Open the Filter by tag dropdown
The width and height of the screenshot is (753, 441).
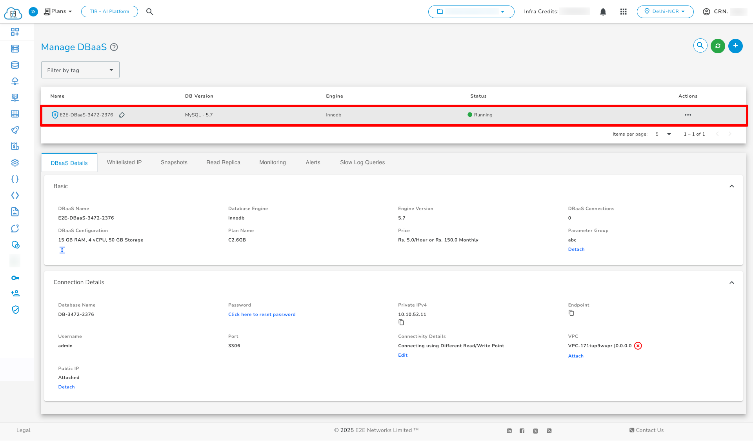(x=80, y=69)
